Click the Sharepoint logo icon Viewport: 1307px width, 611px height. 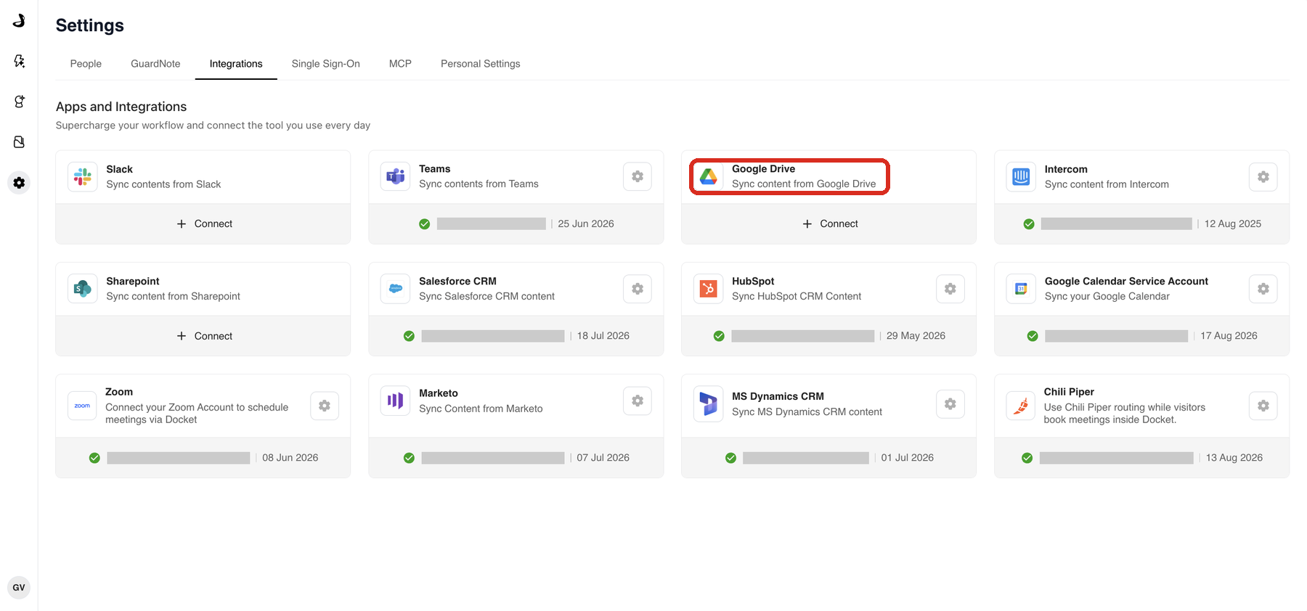[83, 289]
